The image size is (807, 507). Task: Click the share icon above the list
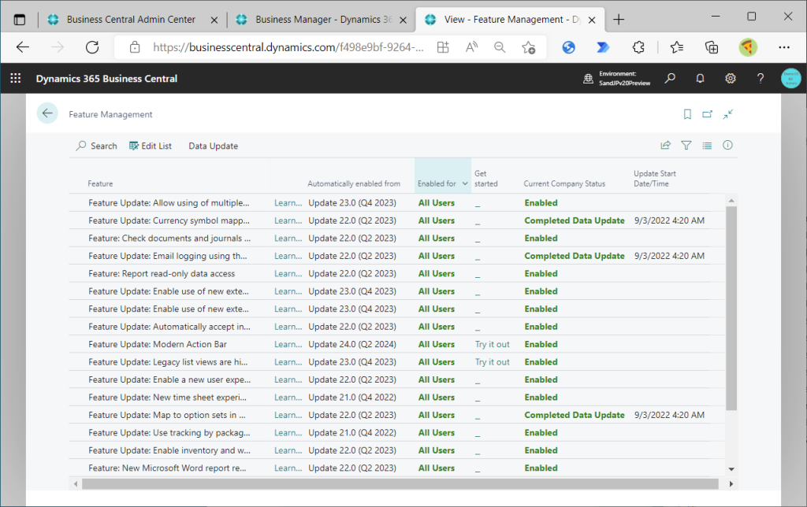665,146
